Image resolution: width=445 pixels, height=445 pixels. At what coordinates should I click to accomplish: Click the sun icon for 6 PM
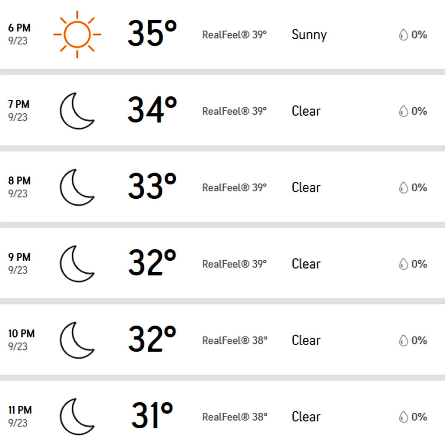point(77,34)
